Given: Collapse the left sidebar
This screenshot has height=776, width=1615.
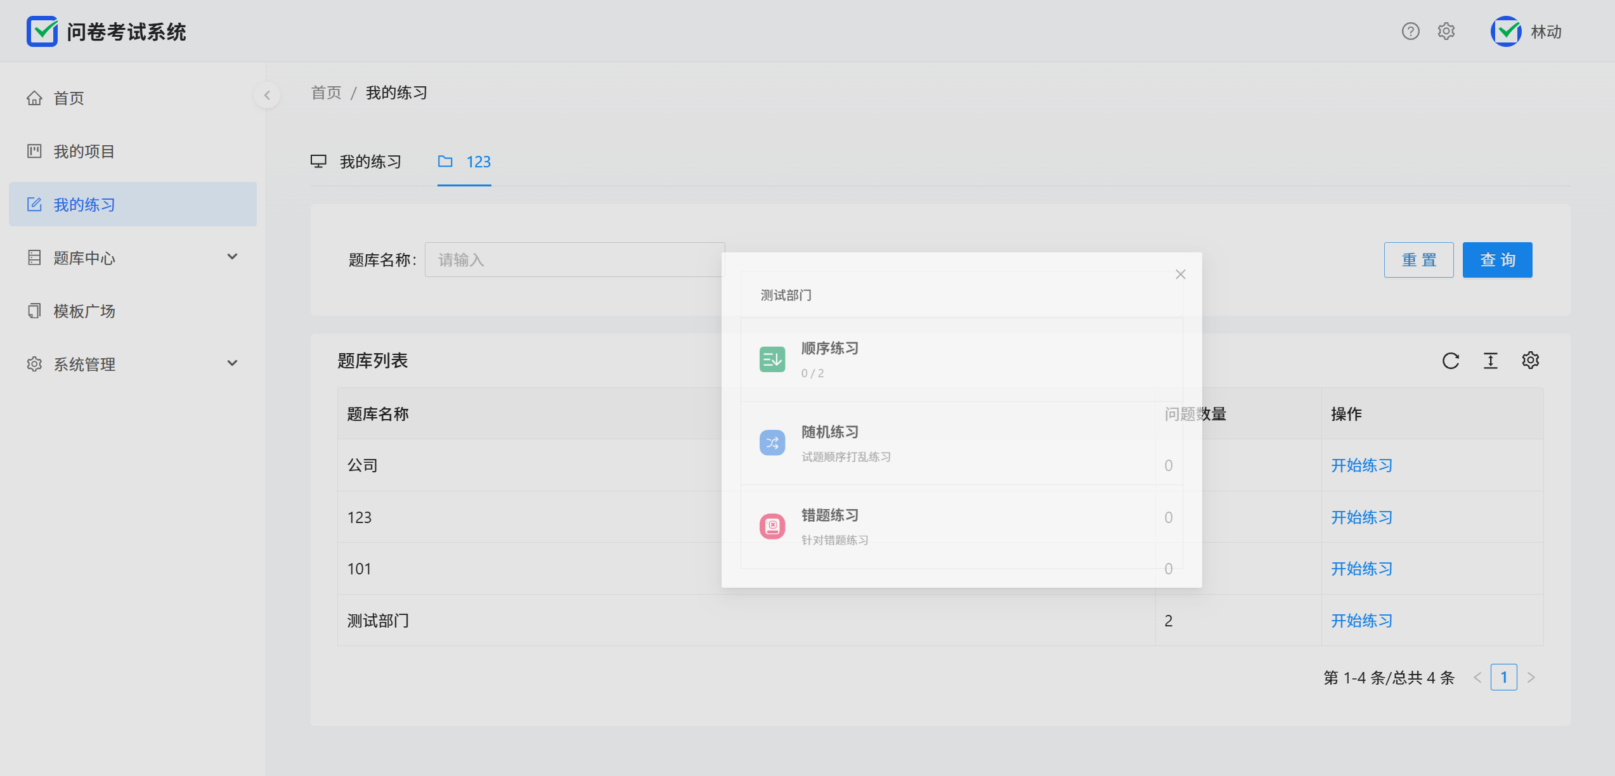Looking at the screenshot, I should 267,96.
